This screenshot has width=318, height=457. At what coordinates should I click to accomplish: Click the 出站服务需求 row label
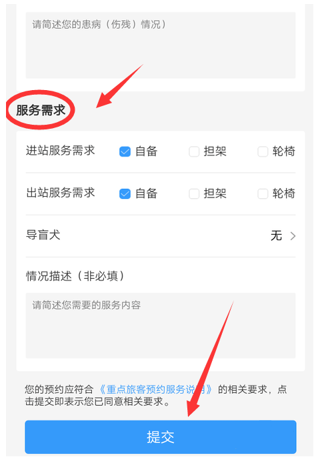pos(61,193)
